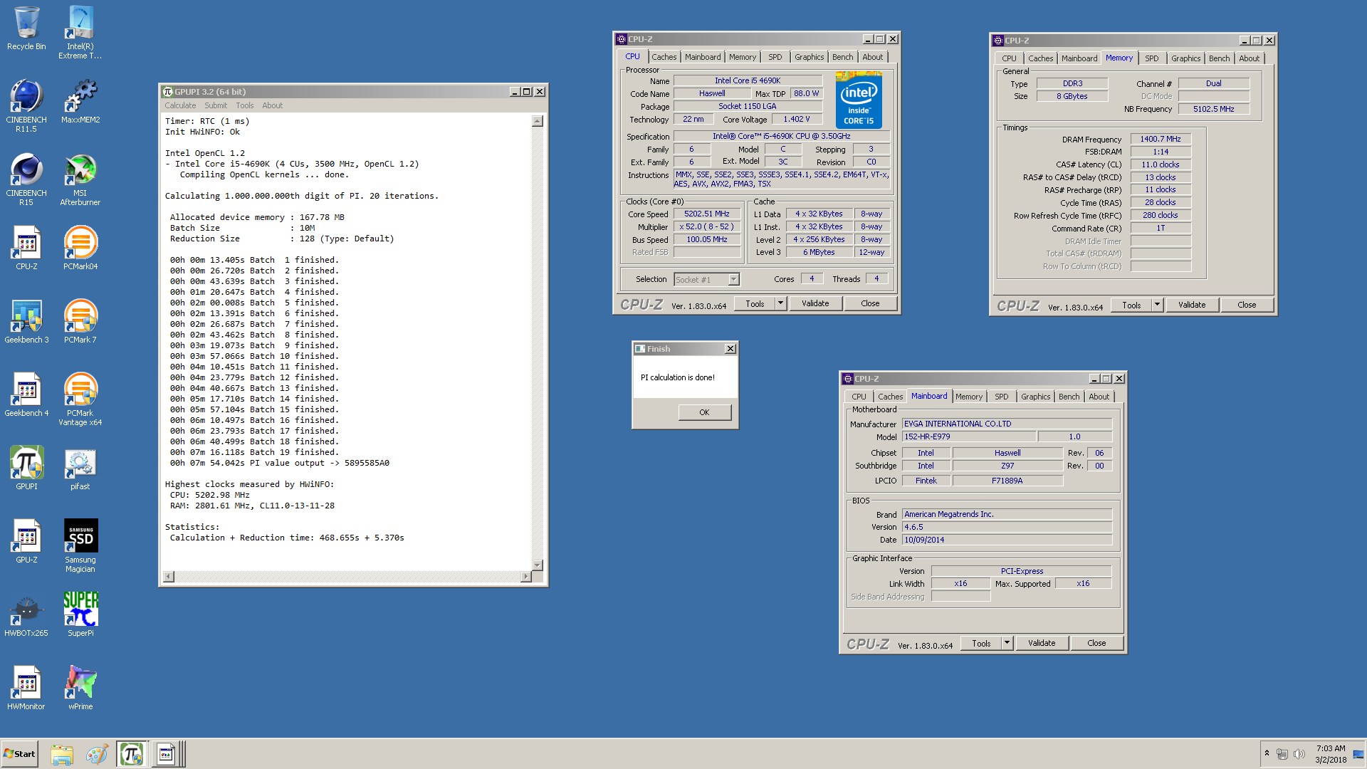
Task: Open About tab in Memory window
Action: 1249,58
